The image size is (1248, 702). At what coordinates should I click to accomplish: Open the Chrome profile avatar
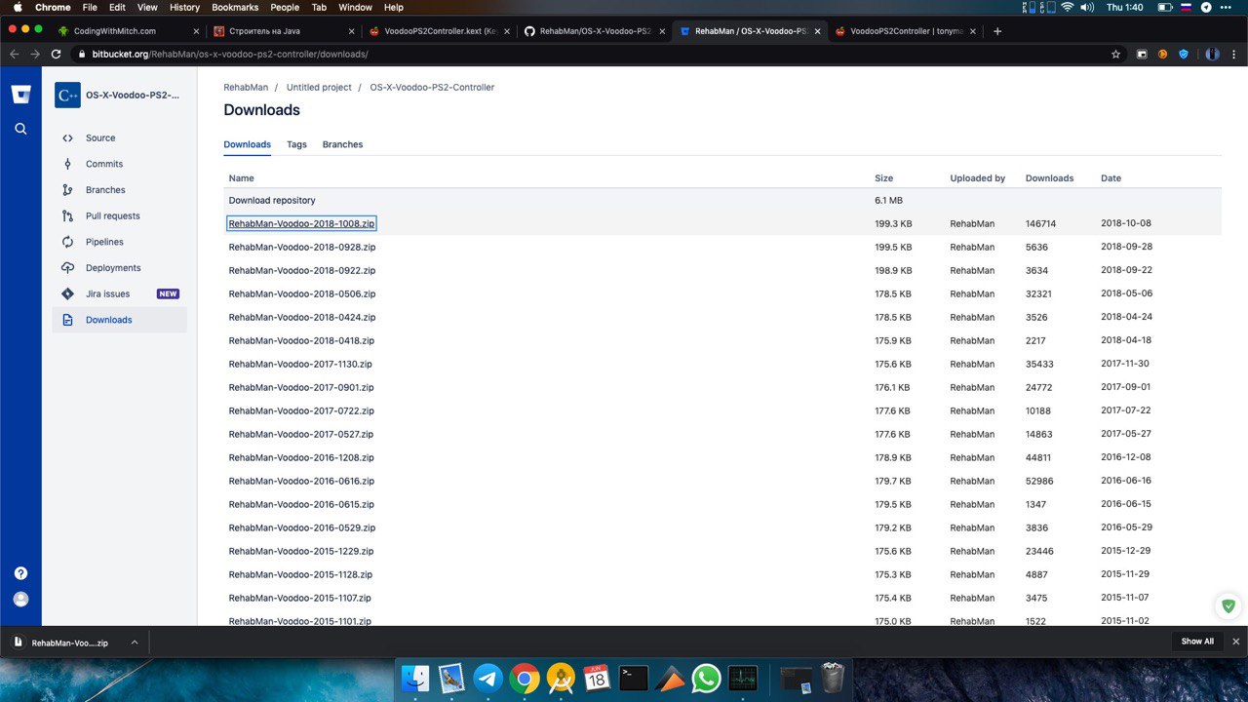1213,55
